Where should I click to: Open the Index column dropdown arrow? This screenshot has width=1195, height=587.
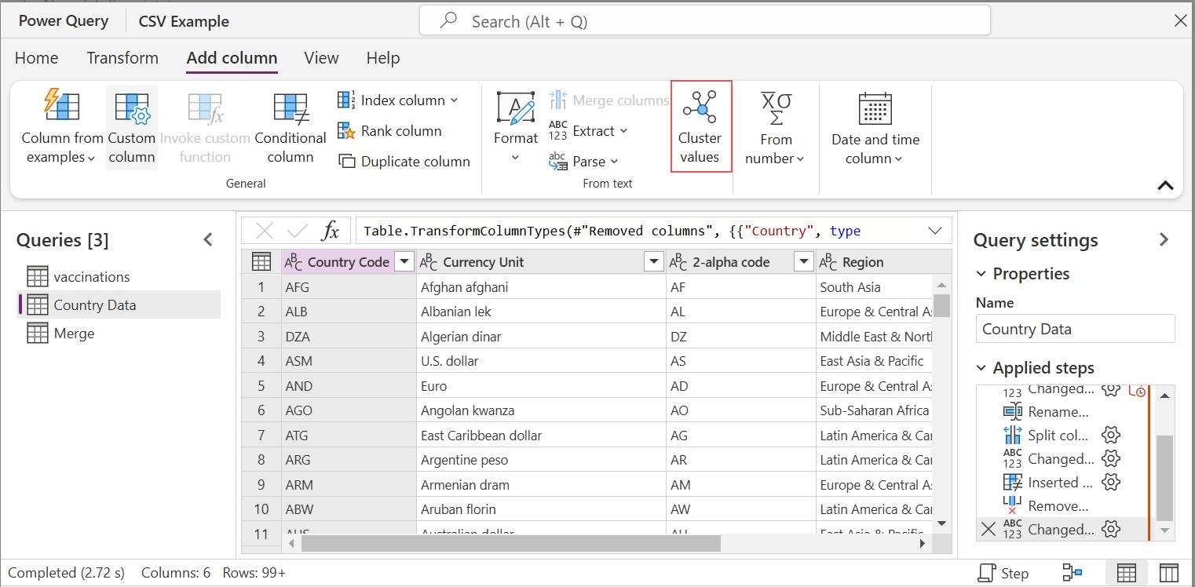tap(454, 100)
